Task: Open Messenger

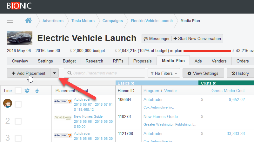Action: (x=157, y=38)
